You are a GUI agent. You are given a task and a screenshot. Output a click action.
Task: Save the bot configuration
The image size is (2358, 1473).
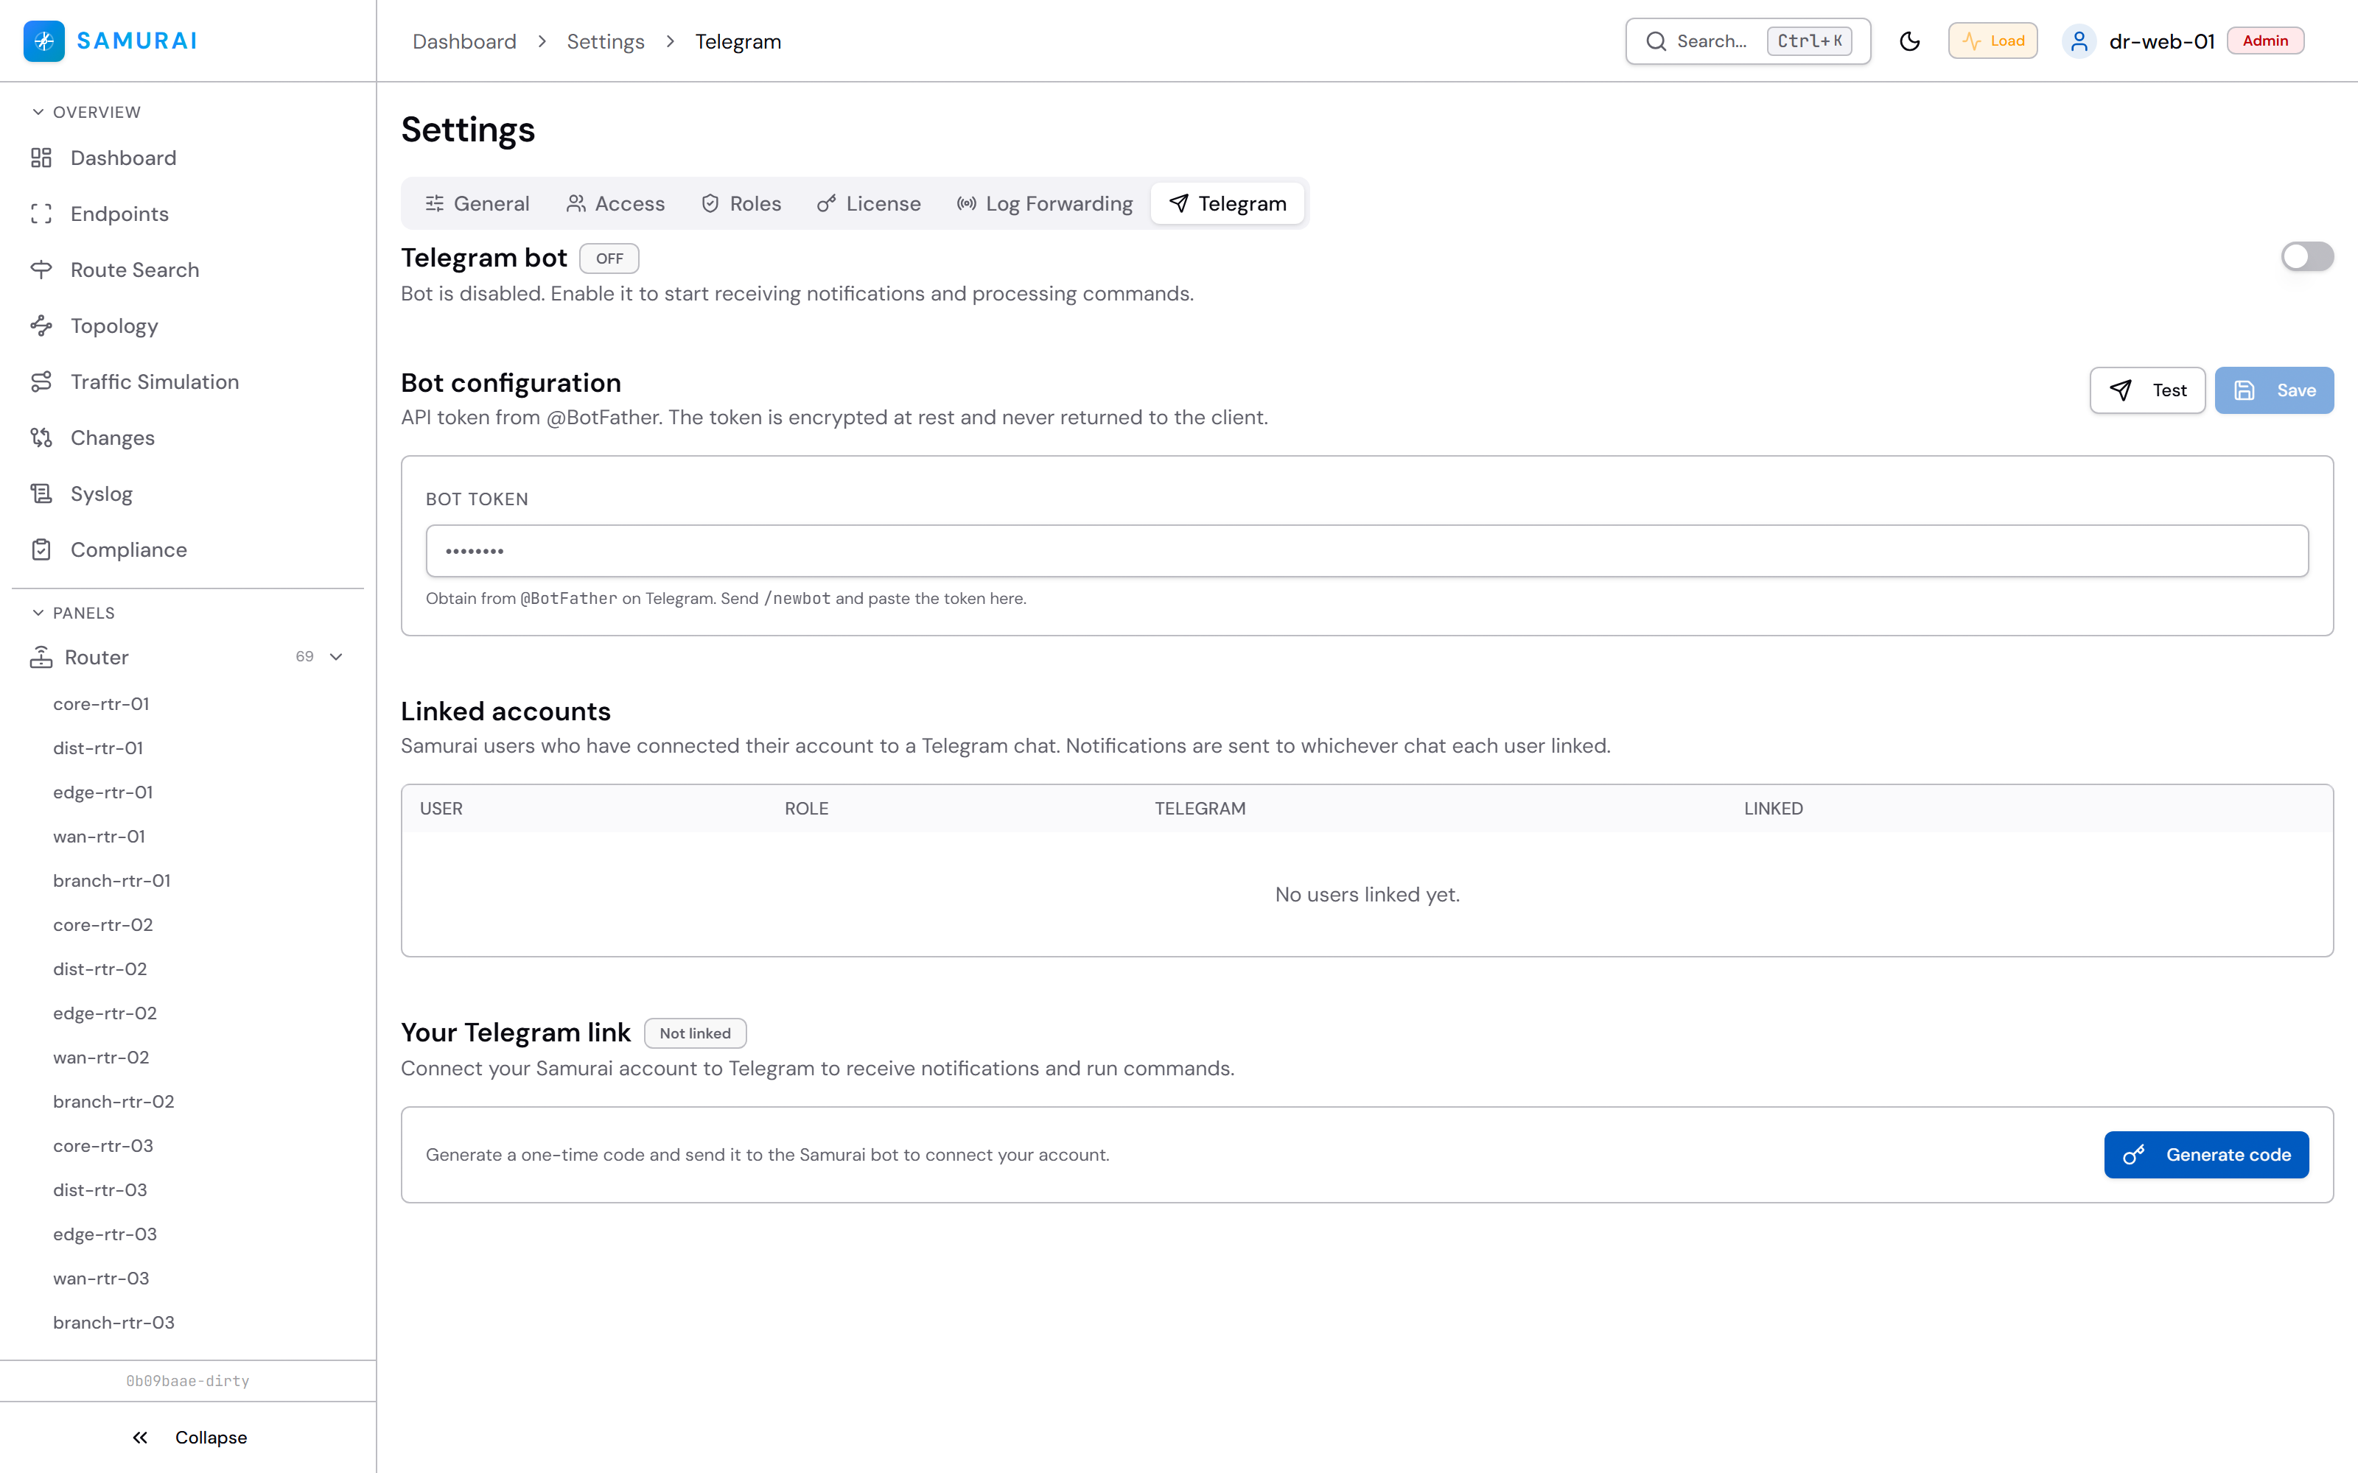pos(2274,390)
